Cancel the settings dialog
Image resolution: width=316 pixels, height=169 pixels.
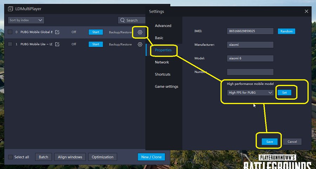[292, 142]
